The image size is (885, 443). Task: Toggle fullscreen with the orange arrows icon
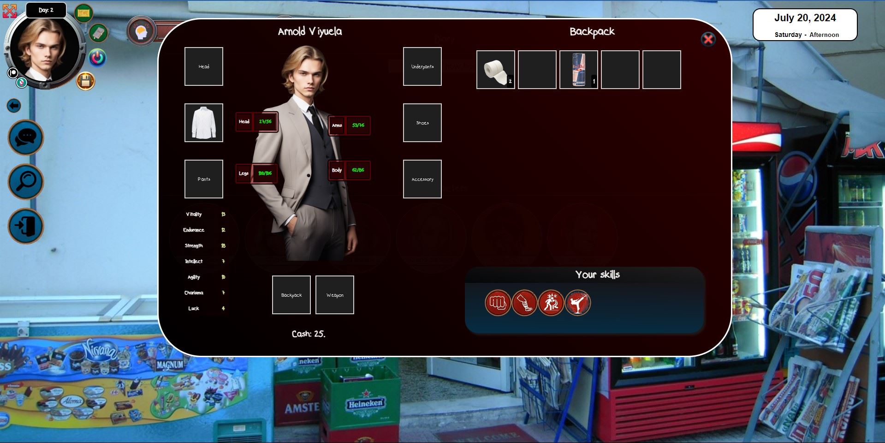(9, 11)
